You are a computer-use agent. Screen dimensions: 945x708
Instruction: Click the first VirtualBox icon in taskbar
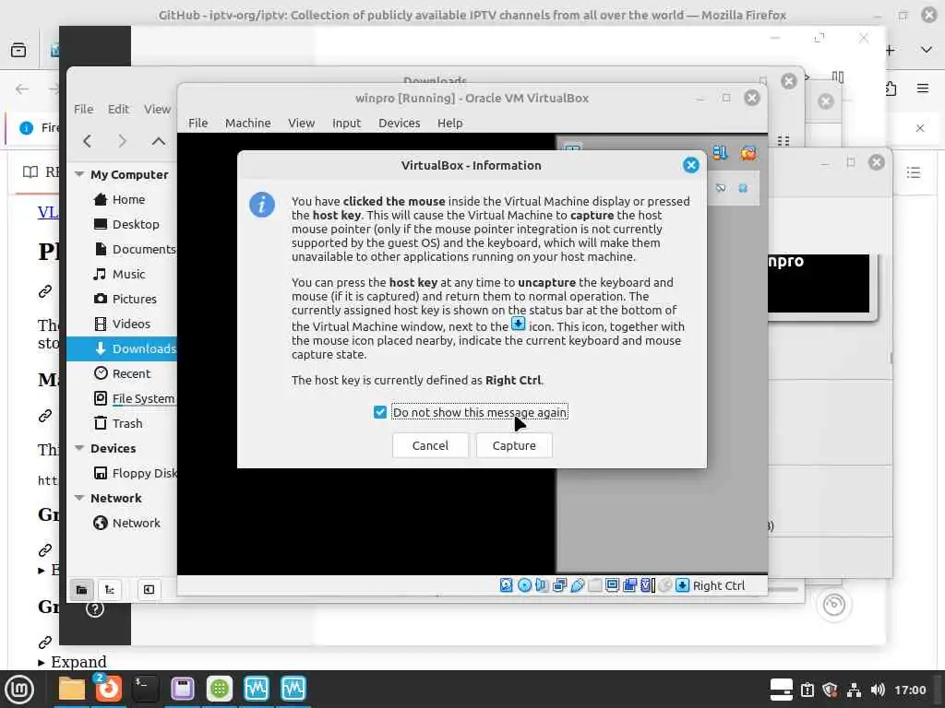[257, 689]
